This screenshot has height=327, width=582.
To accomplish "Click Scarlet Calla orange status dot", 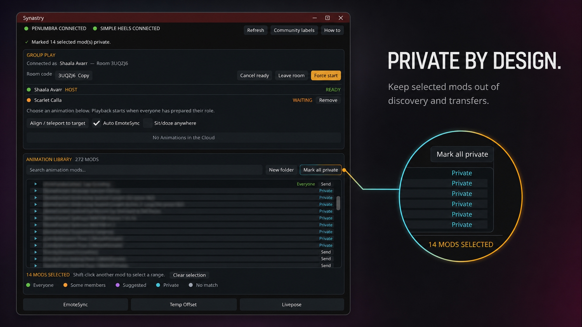I will [29, 100].
